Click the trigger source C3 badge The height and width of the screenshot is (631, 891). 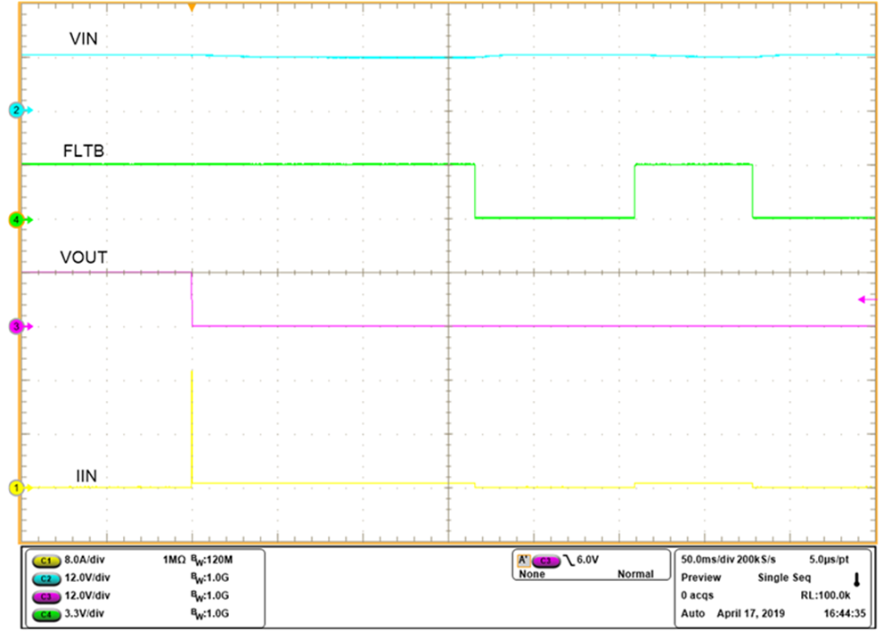click(546, 561)
